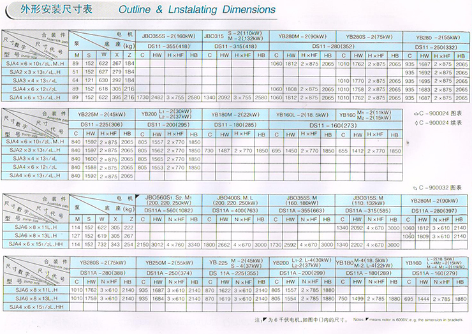Click the motor header 'YB250M-2(55kW)'
This screenshot has width=472, height=334.
170,263
